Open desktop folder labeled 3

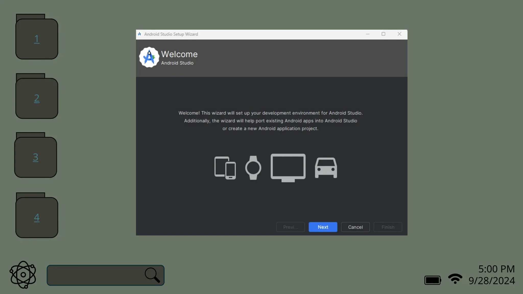pyautogui.click(x=35, y=157)
